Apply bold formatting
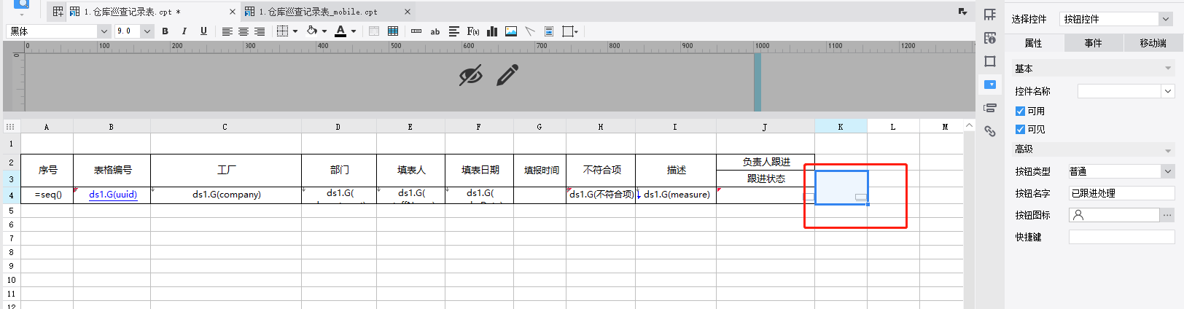Viewport: 1184px width, 309px height. (x=165, y=31)
